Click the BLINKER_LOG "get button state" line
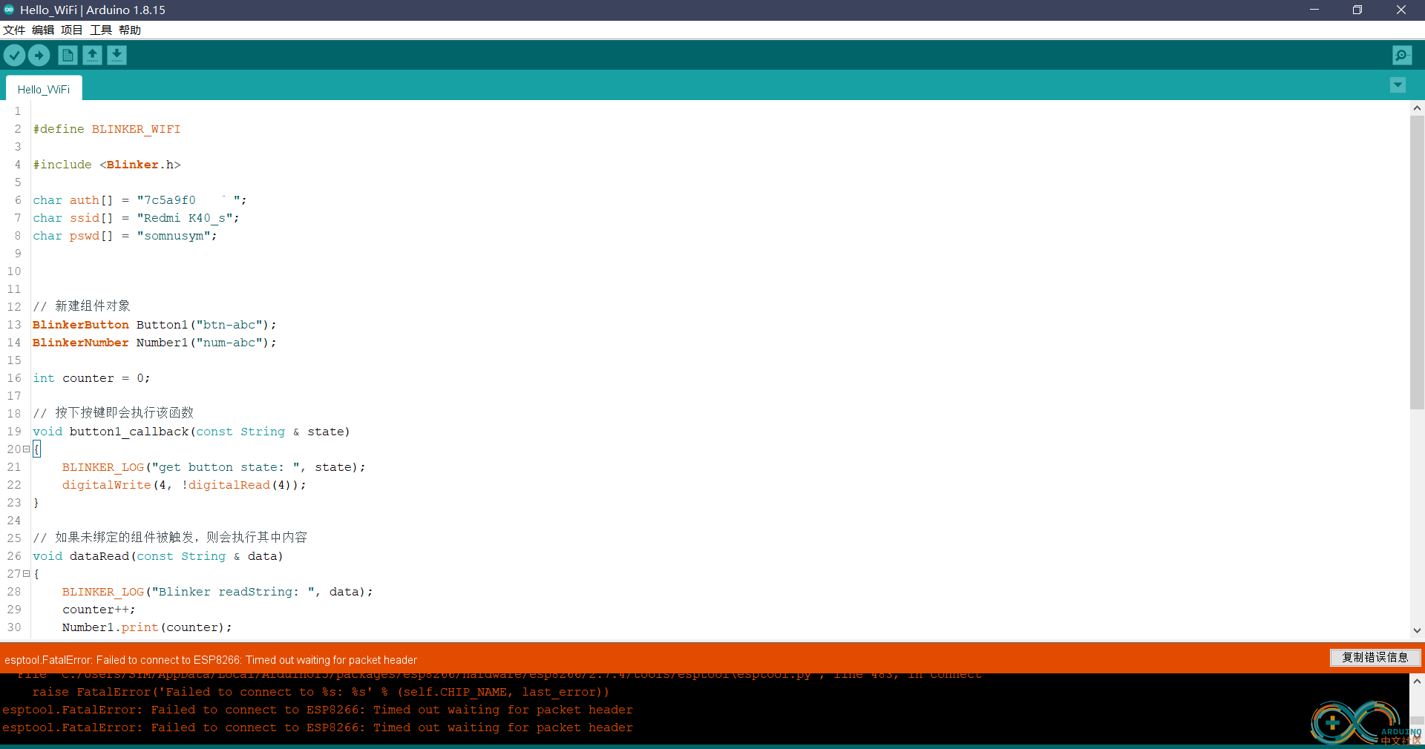1425x749 pixels. pos(214,467)
